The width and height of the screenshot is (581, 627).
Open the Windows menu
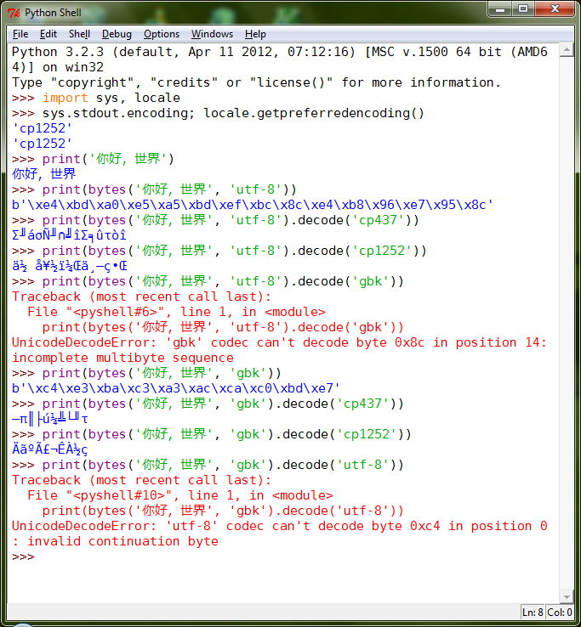[212, 34]
